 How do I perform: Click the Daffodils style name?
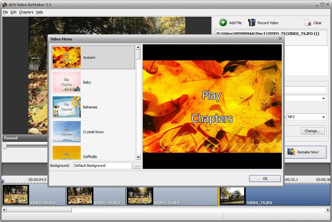[90, 157]
